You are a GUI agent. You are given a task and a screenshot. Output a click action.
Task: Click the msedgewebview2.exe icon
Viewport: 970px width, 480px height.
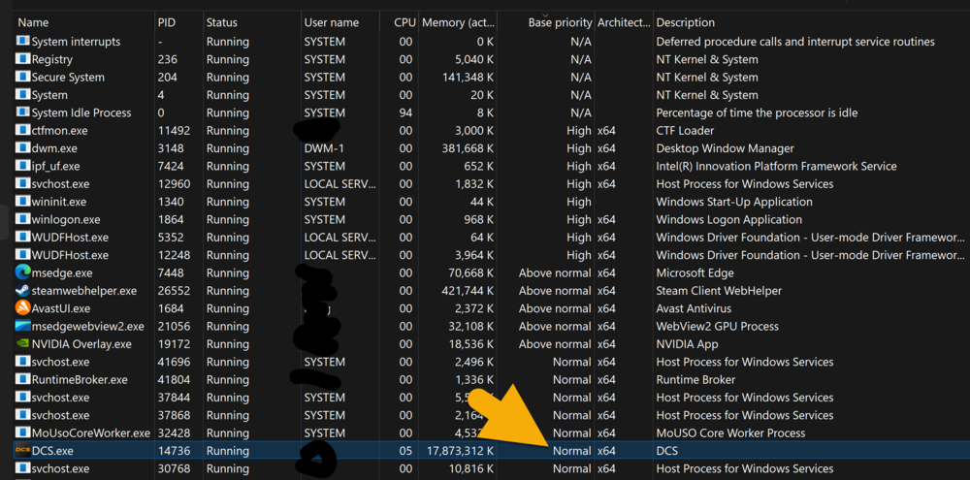pos(22,326)
